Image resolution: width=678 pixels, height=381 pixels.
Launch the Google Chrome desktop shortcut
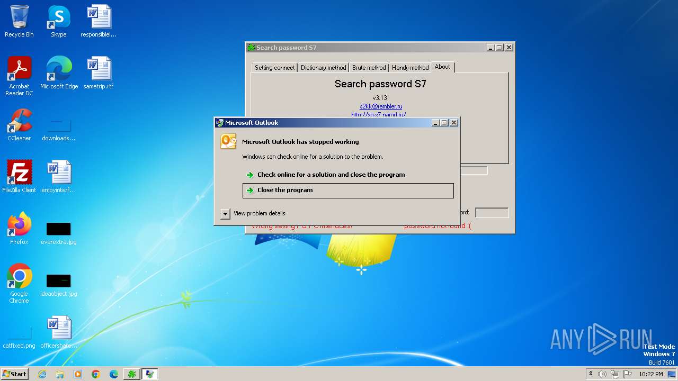19,284
